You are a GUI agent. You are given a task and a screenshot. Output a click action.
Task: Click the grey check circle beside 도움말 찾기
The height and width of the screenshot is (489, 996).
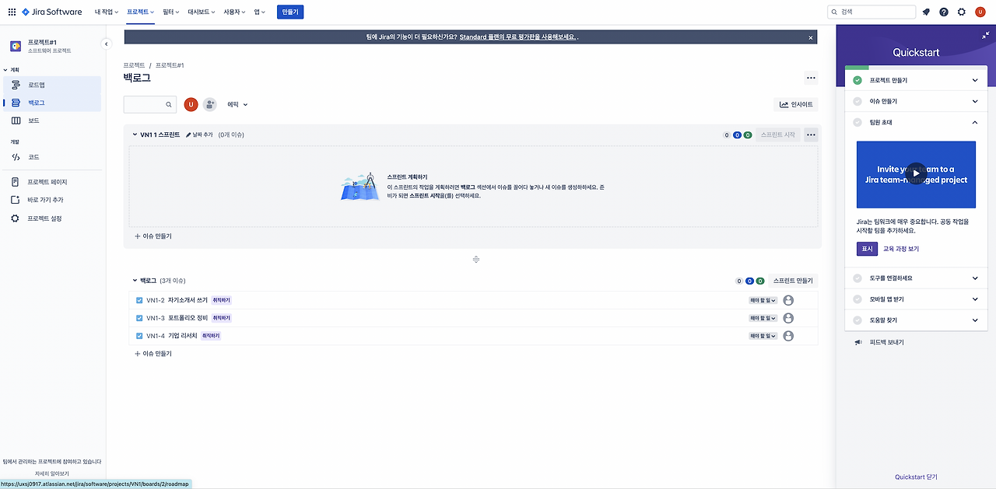pos(857,320)
